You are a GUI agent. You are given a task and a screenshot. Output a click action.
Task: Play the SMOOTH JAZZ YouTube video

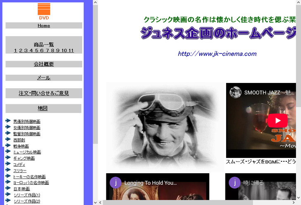pos(277,120)
